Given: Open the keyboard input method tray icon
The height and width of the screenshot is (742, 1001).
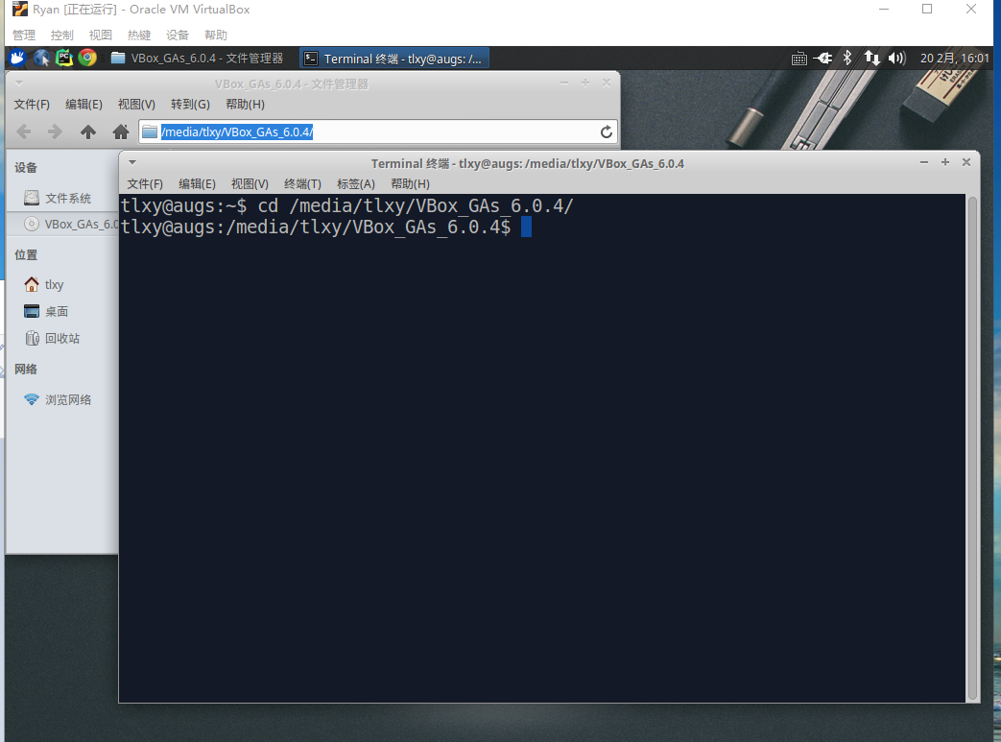Looking at the screenshot, I should 799,59.
